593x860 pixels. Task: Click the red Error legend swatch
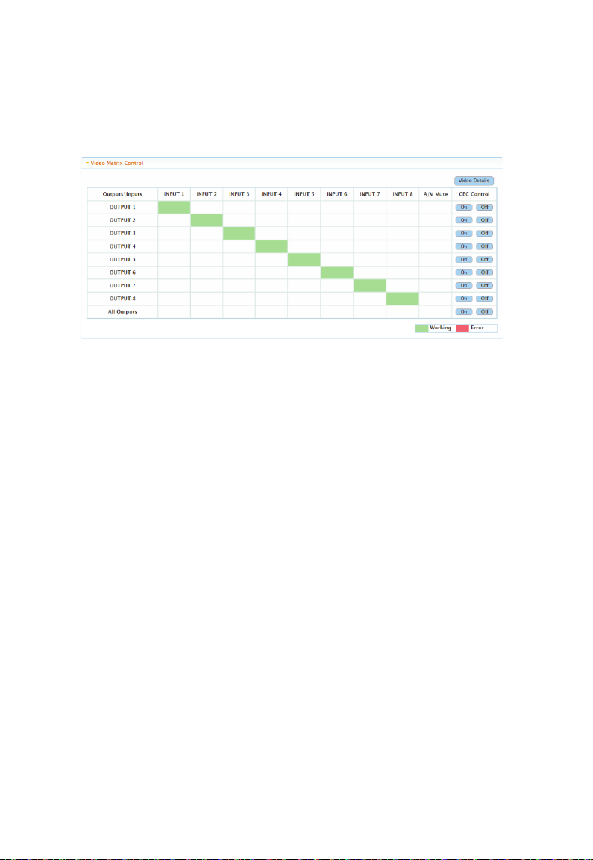tap(463, 328)
